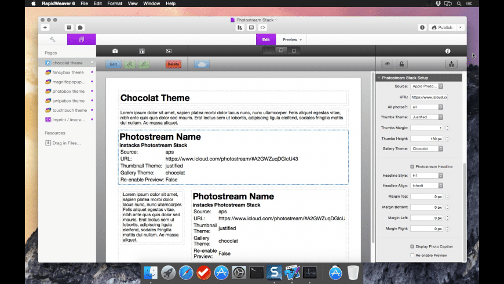
Task: Open System Preferences gear in Dock
Action: pyautogui.click(x=239, y=273)
